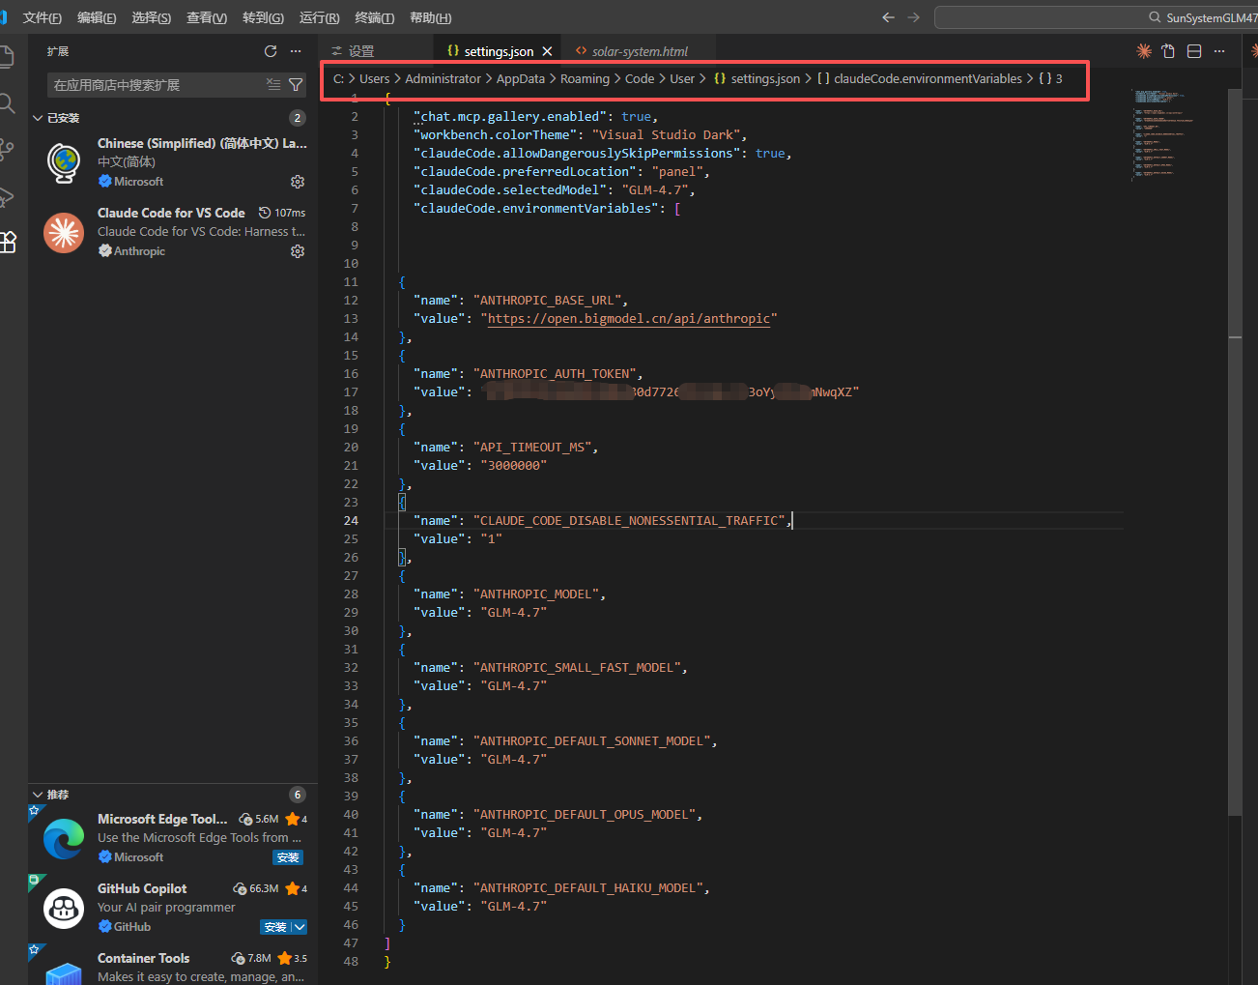Refresh the extensions list
The height and width of the screenshot is (985, 1258).
click(x=271, y=51)
